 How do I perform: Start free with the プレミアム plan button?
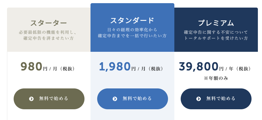coord(216,99)
